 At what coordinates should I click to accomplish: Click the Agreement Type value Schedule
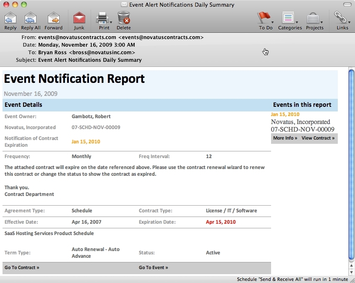tap(82, 211)
